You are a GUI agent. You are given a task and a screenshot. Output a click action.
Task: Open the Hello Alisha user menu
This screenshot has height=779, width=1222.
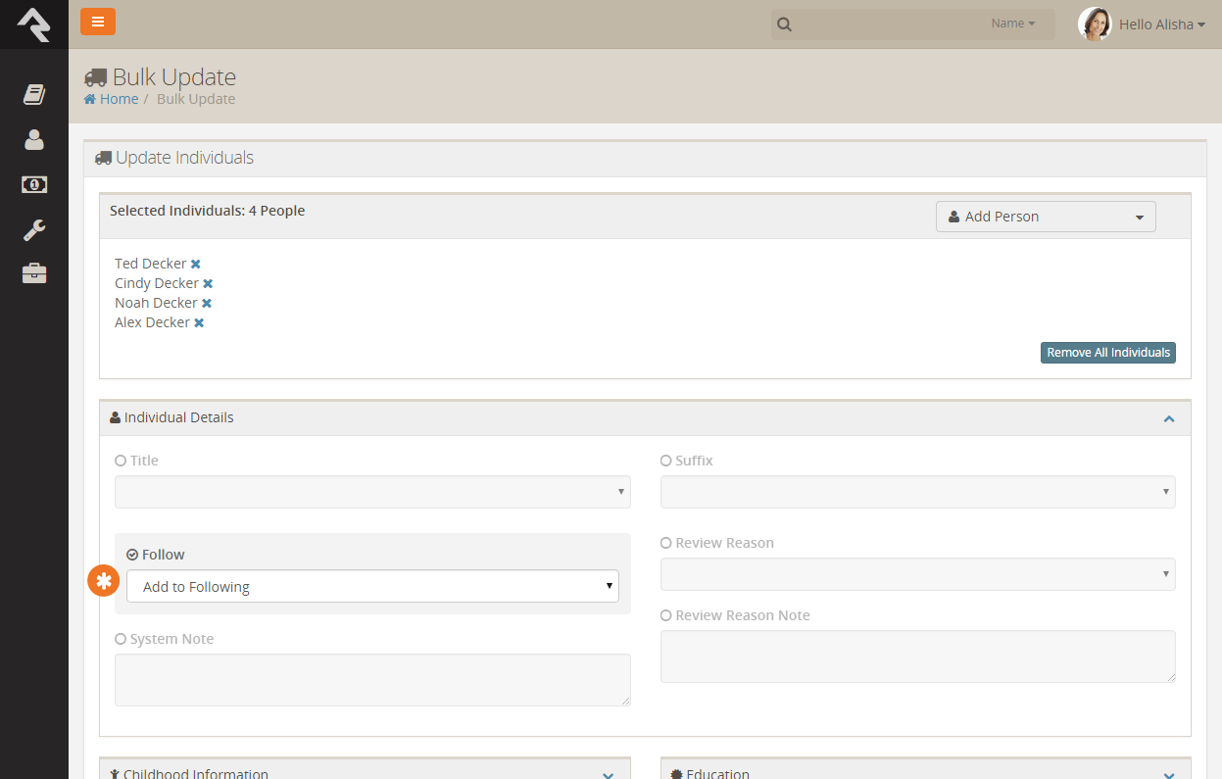tap(1162, 24)
